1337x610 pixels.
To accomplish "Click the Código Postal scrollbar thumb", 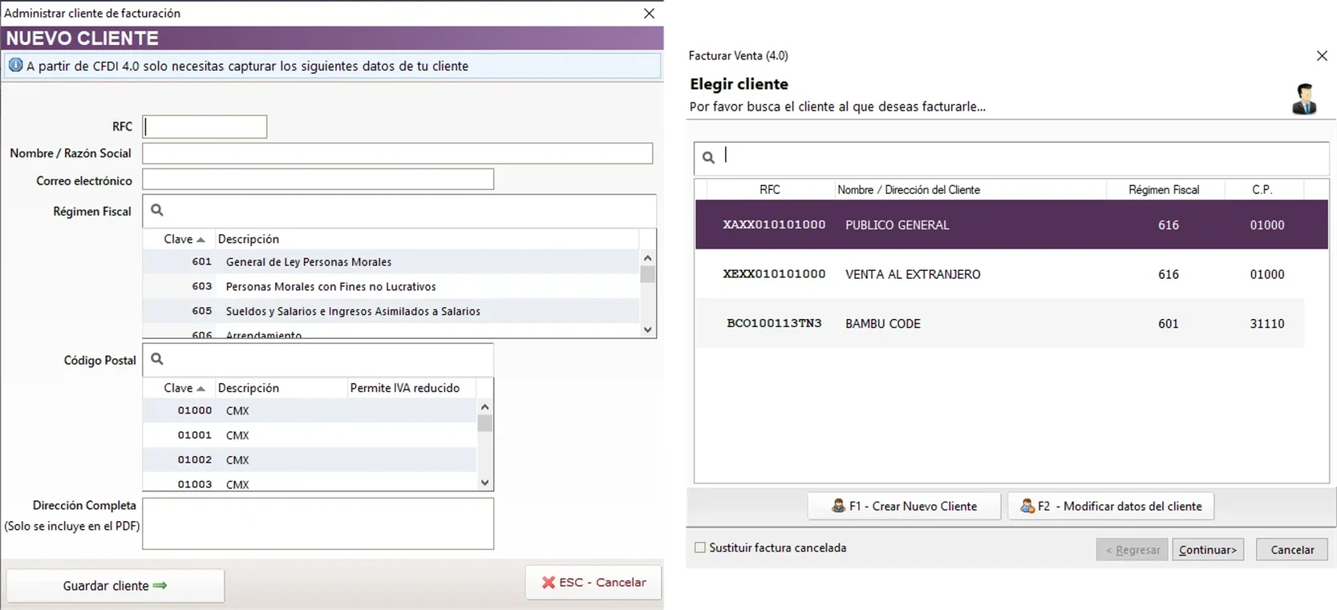I will (x=484, y=423).
